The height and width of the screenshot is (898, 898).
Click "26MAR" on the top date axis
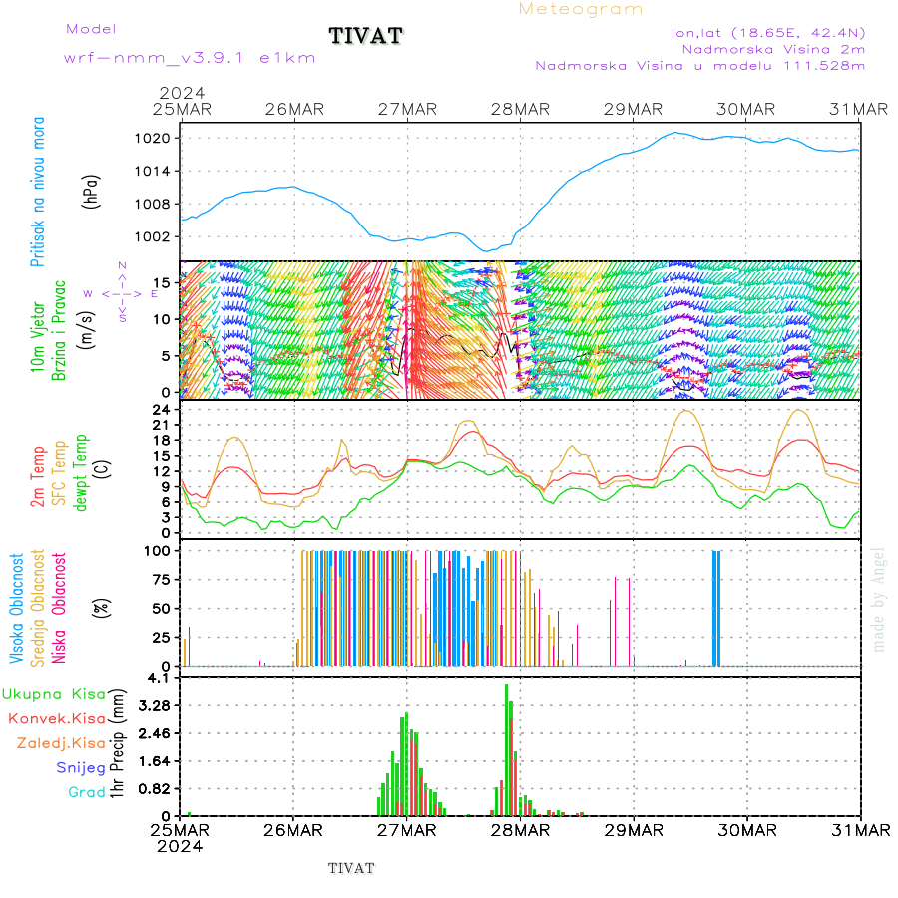[294, 109]
